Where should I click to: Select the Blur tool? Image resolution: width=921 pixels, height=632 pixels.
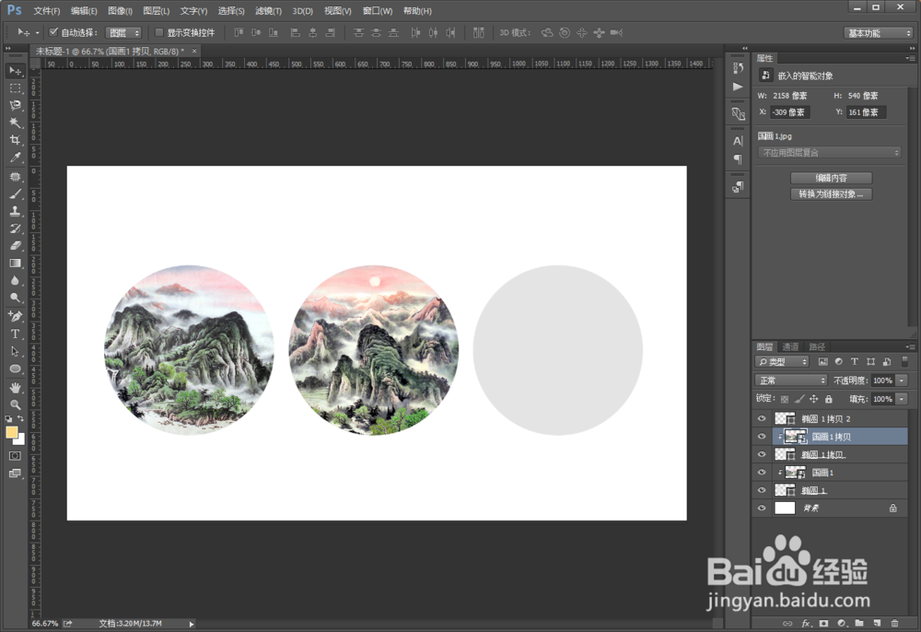point(16,280)
